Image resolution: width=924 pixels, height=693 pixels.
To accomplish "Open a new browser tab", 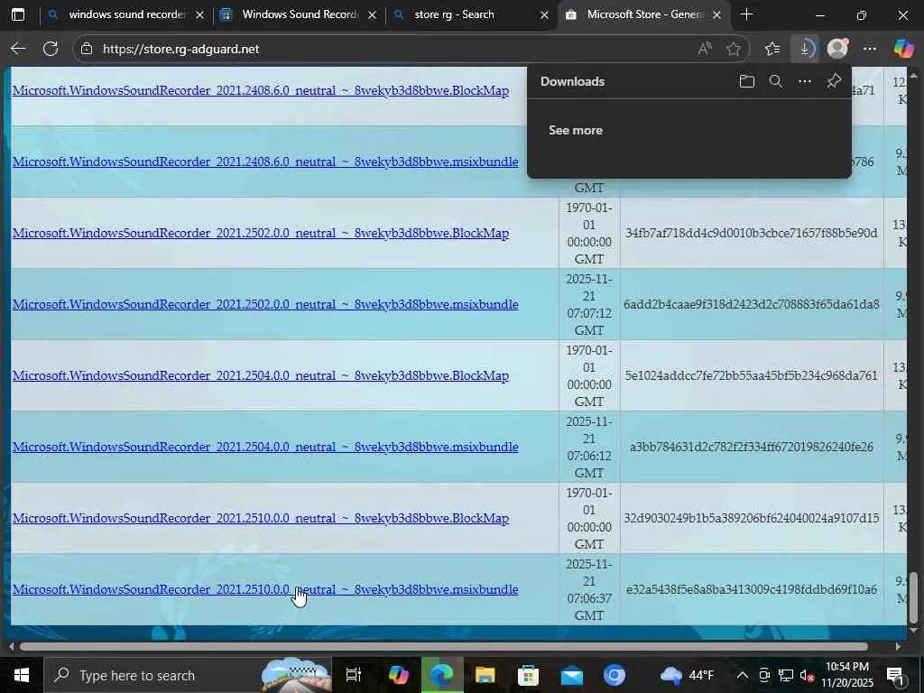I will 746,14.
